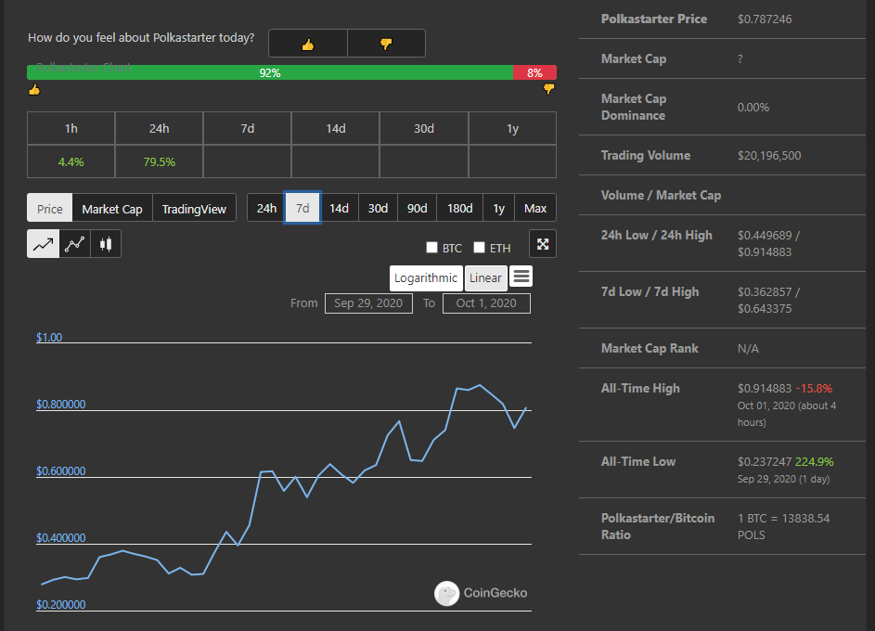Screen dimensions: 875x631
Task: Click the 24h column header in table
Action: tap(159, 128)
